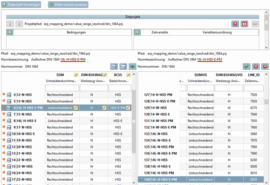
Task: Click red delete icon in Zielprojekt bar
Action: coord(235,24)
